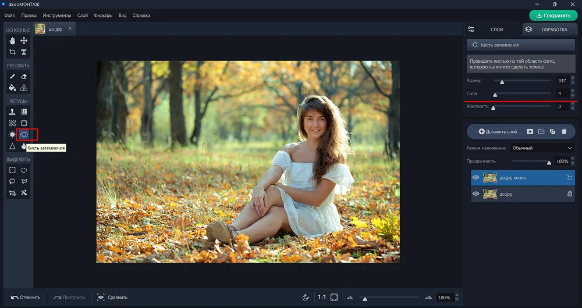Screen dimensions: 582x308
Task: Select the Crop tool
Action: coord(12,52)
